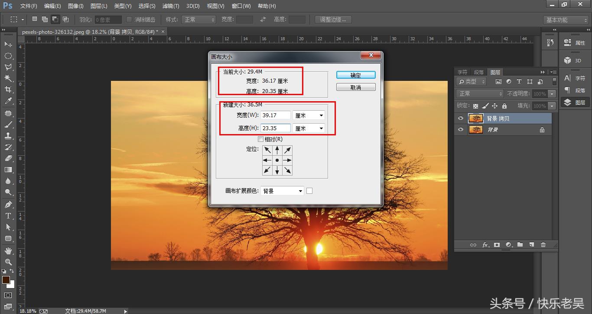Select the Brush tool

(9, 124)
